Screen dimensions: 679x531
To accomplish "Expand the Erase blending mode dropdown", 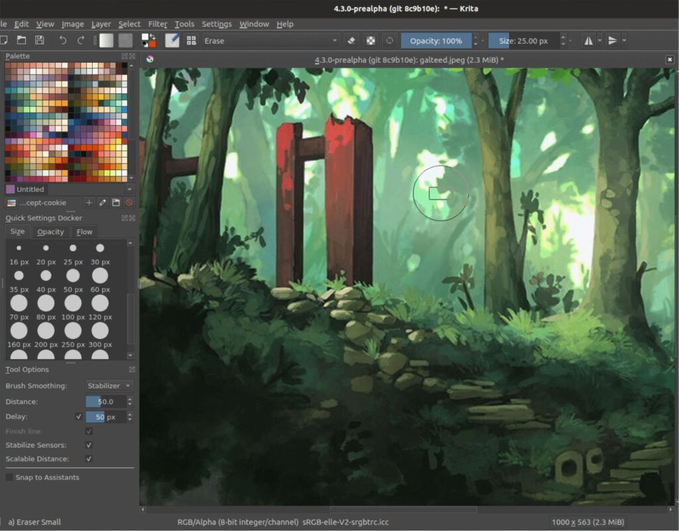I will 272,40.
